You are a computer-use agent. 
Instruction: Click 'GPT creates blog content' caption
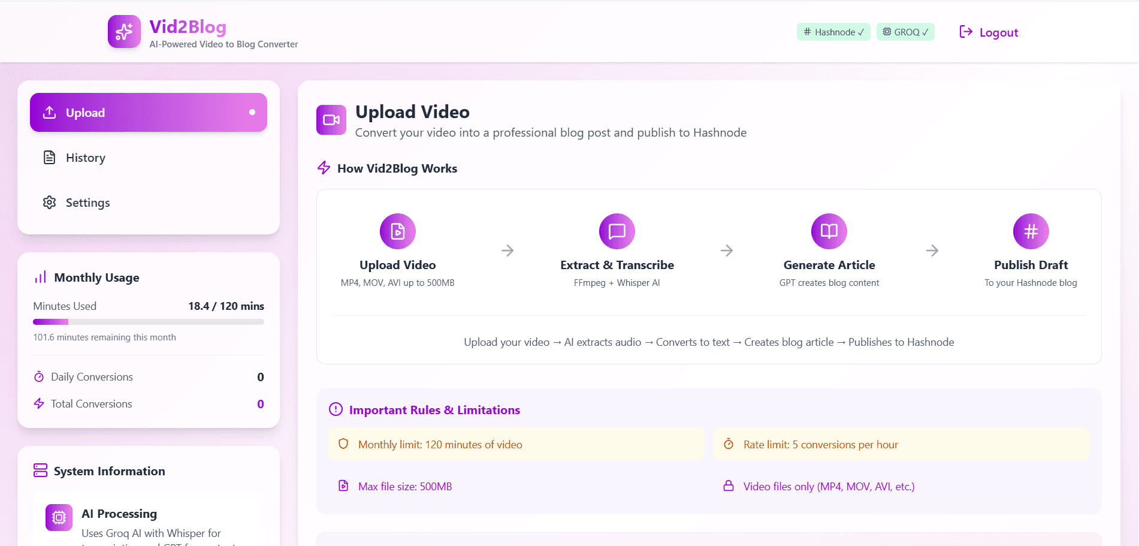(x=829, y=283)
